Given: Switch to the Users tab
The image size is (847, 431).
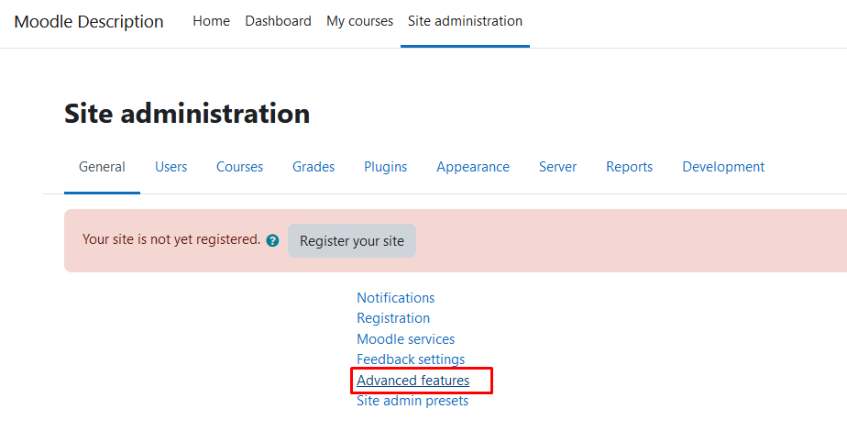Looking at the screenshot, I should (x=170, y=167).
